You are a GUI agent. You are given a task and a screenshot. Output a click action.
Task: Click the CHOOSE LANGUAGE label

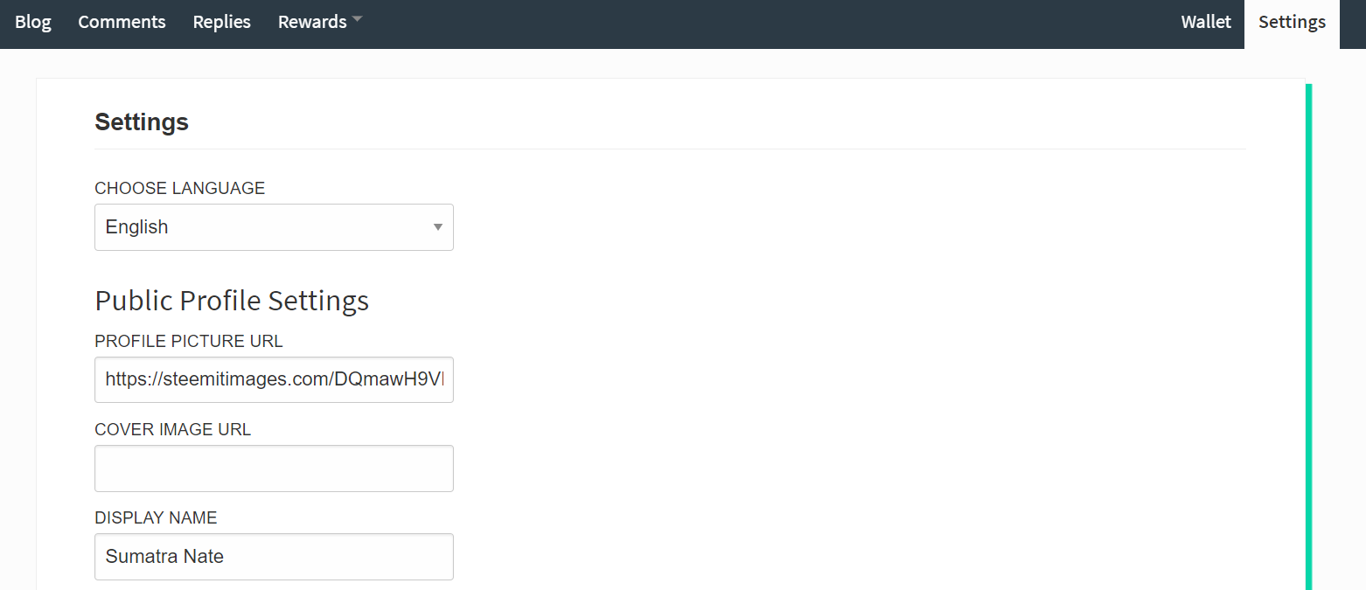tap(179, 188)
